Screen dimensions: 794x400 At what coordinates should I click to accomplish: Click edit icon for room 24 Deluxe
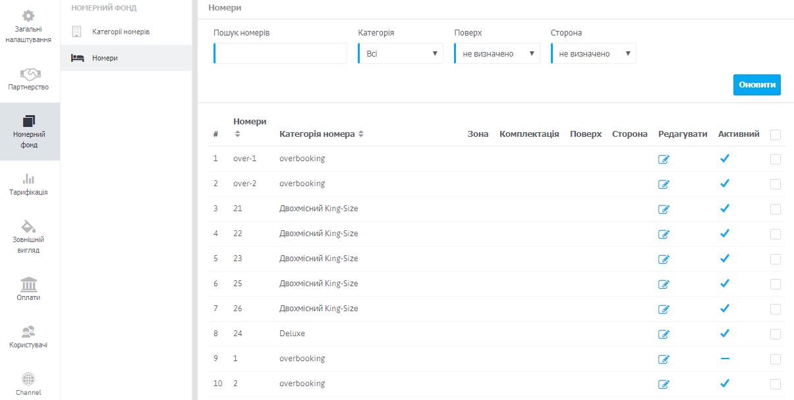[664, 334]
